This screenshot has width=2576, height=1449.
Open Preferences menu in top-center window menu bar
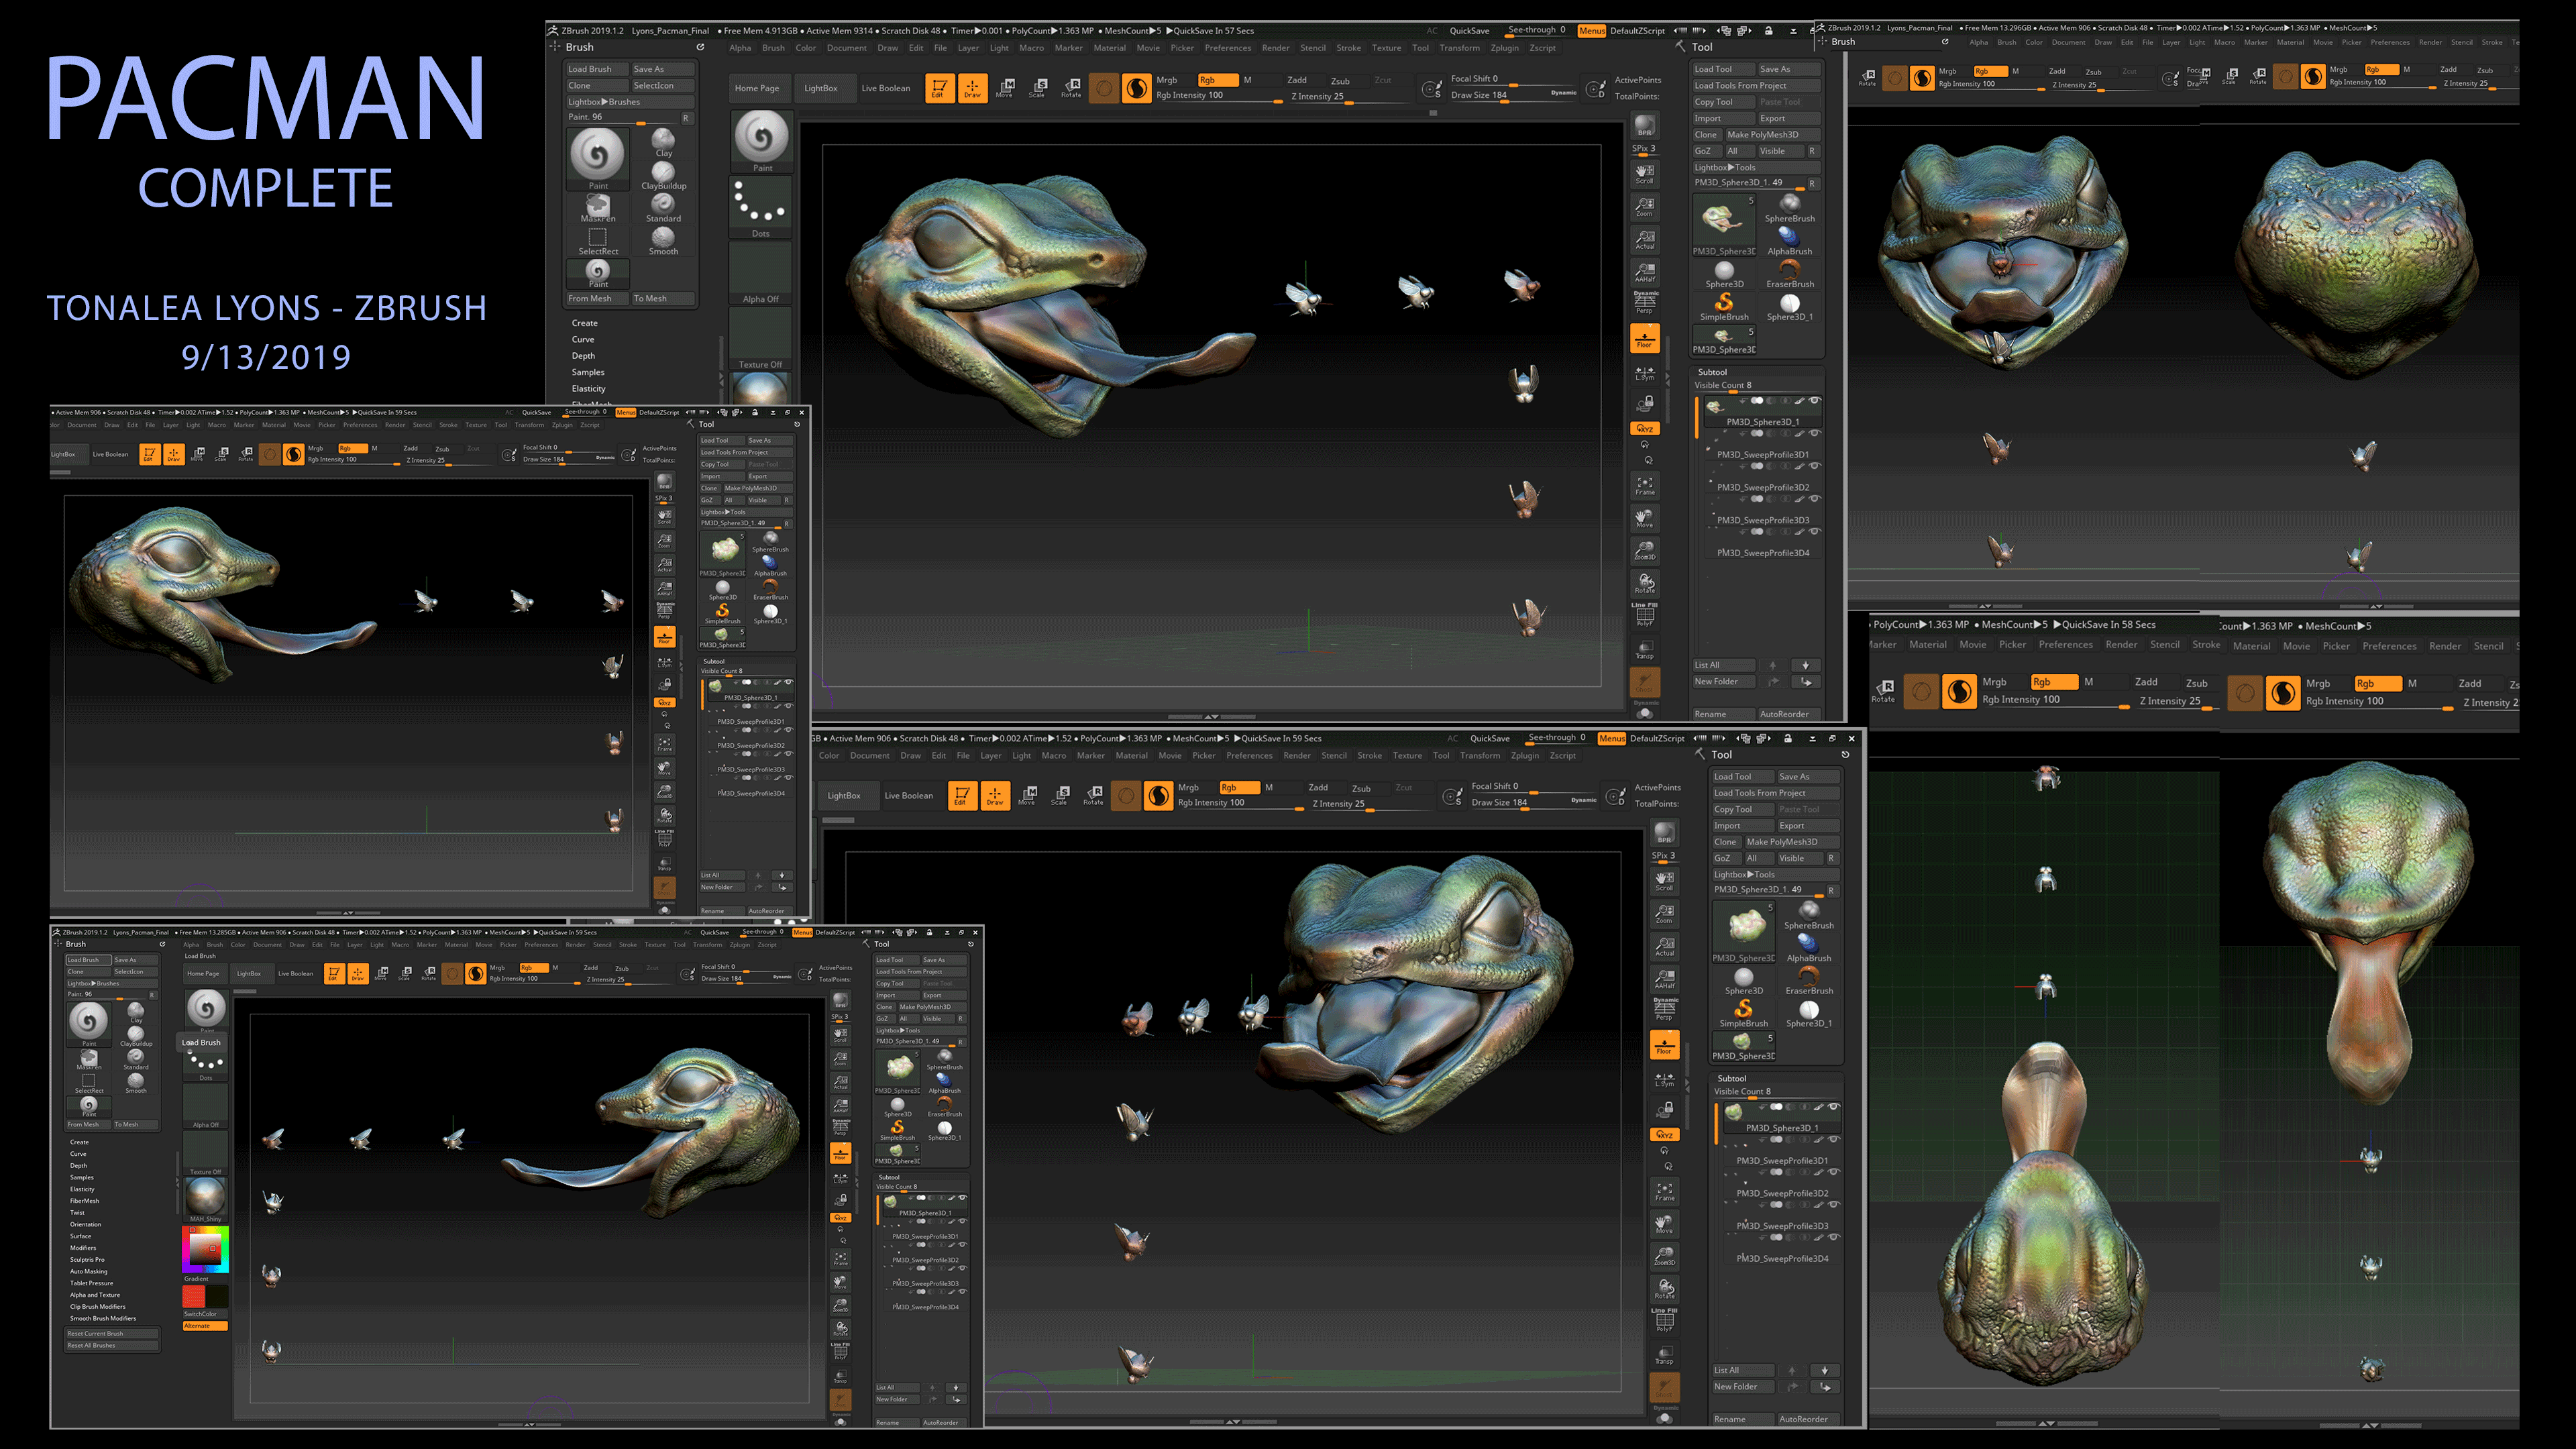click(1227, 48)
